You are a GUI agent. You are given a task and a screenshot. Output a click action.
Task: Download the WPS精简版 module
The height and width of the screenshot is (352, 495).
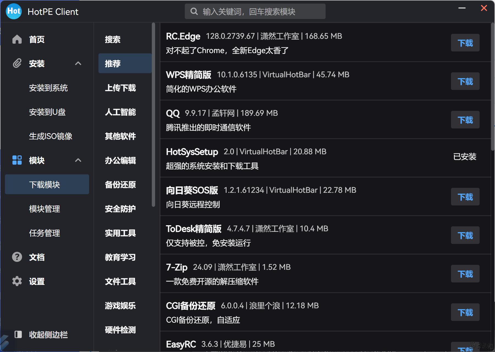(465, 81)
